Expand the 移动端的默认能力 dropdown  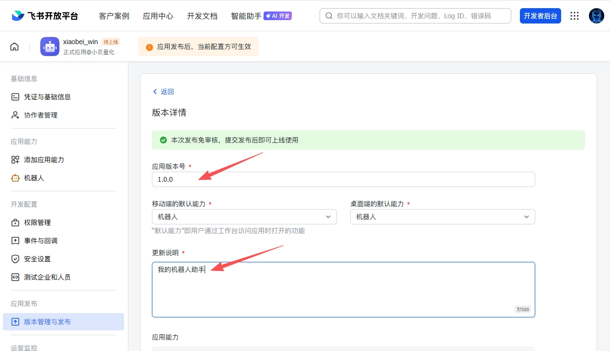click(244, 217)
